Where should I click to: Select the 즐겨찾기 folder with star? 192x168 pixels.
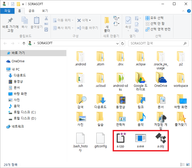[181, 119]
